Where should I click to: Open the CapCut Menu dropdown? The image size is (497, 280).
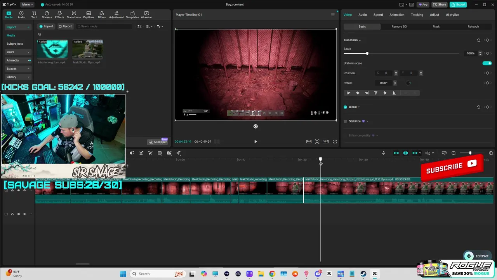pos(27,5)
